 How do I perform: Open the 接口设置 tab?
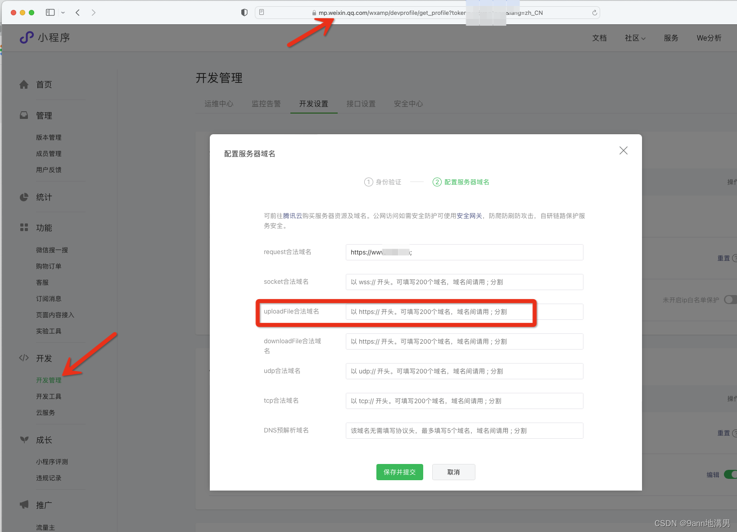point(361,104)
